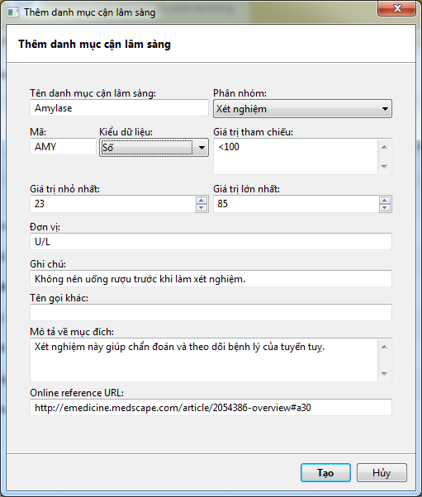This screenshot has width=422, height=497.
Task: Click the window icon in the title bar
Action: 13,12
